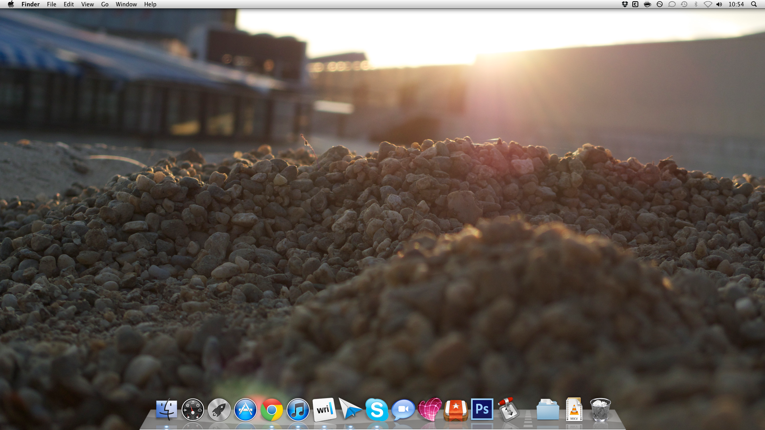The image size is (765, 430).
Task: Open the chat bubble status menu
Action: click(x=672, y=4)
